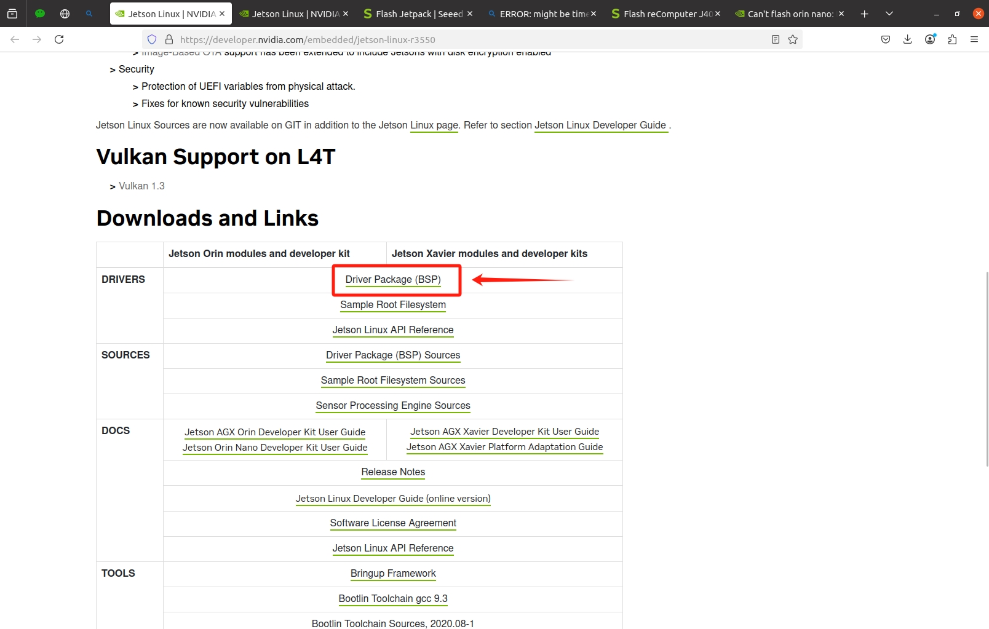Open the Firefox View icon
This screenshot has width=989, height=629.
click(x=12, y=14)
